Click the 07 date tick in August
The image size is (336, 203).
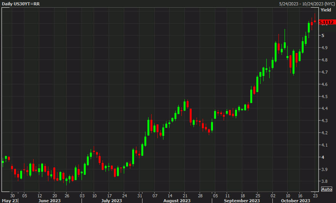point(155,196)
